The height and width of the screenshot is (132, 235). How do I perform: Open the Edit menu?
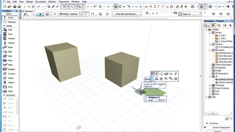pyautogui.click(x=15, y=1)
